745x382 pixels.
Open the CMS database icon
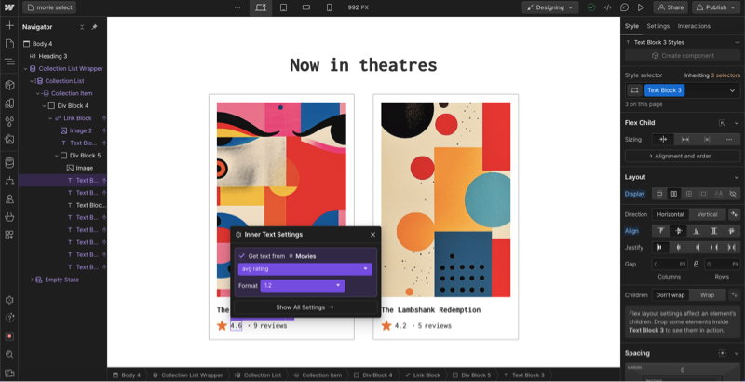click(9, 162)
